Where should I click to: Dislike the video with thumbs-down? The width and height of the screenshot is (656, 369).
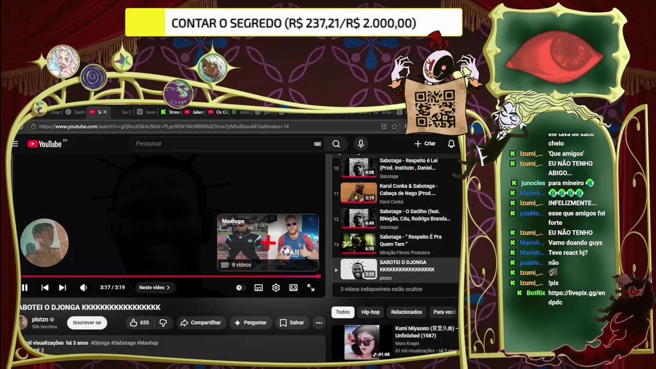[163, 323]
